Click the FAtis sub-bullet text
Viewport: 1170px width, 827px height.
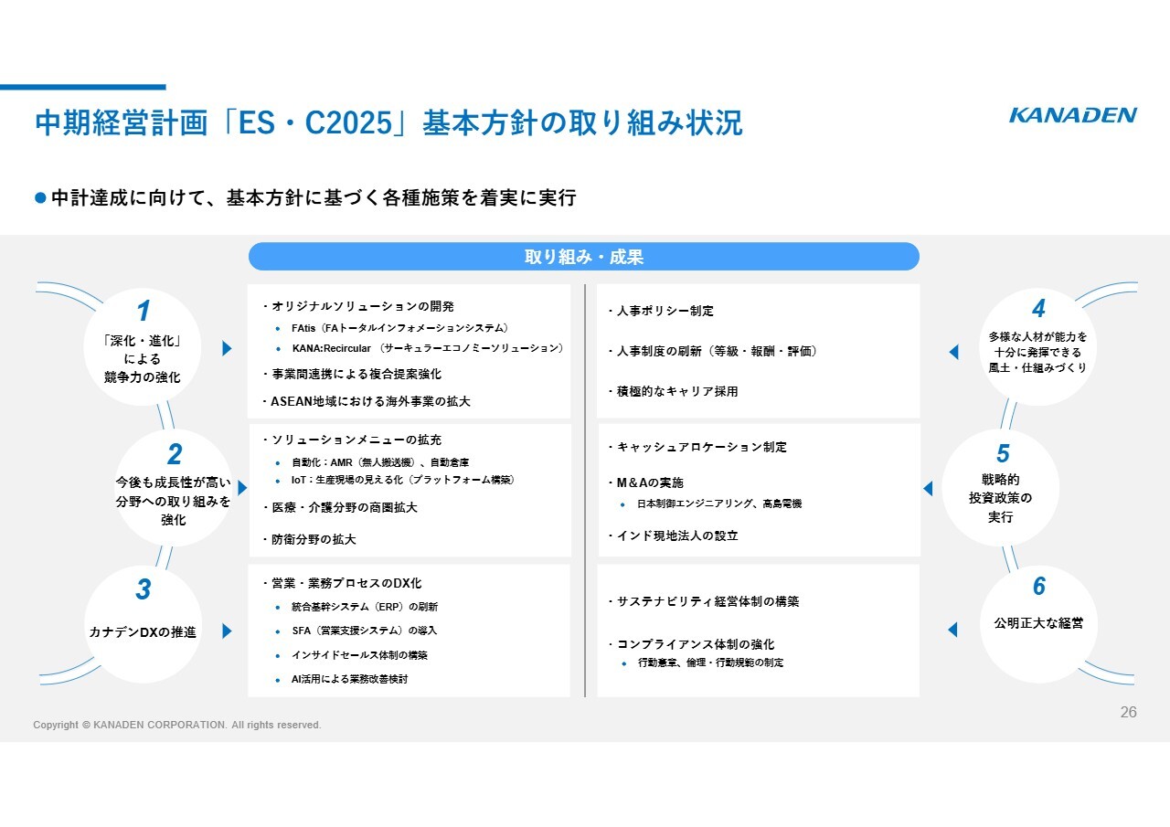(x=399, y=327)
